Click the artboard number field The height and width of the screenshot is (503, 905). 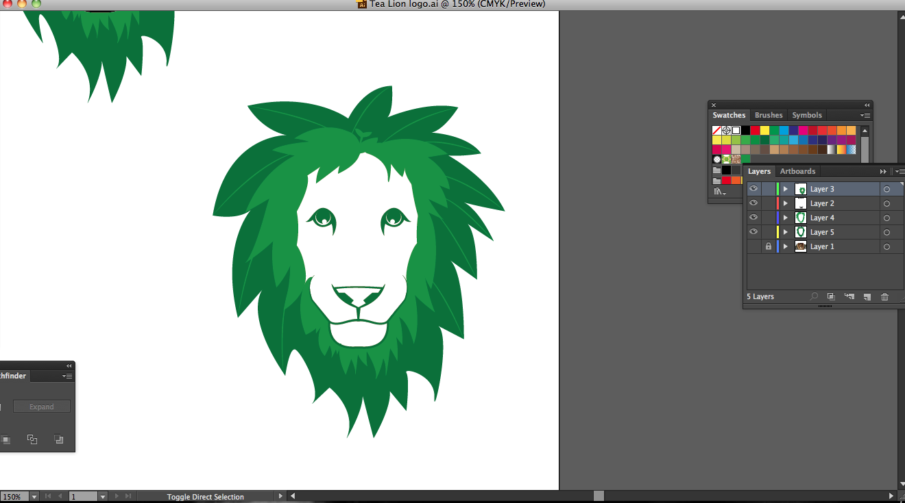(83, 497)
